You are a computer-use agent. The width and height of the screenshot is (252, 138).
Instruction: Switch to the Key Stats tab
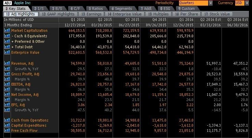[x=16, y=9]
